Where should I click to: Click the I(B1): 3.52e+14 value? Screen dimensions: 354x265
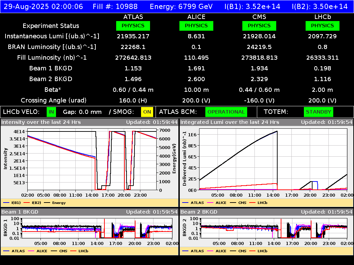point(252,6)
